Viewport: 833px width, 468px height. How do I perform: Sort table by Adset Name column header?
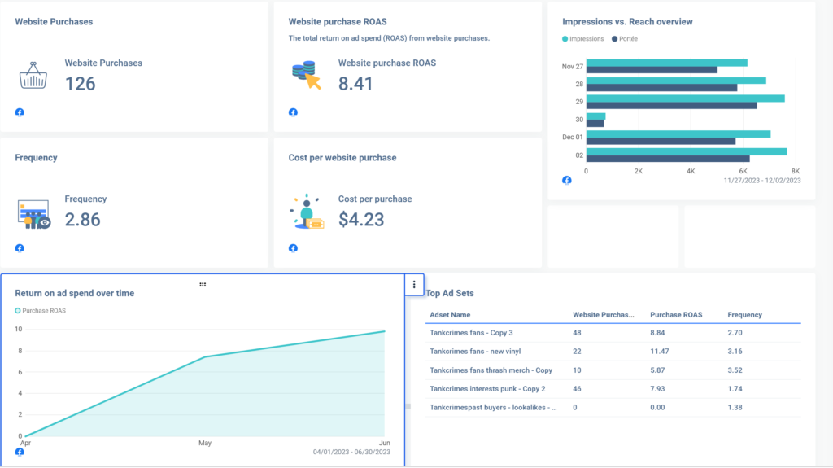[450, 315]
